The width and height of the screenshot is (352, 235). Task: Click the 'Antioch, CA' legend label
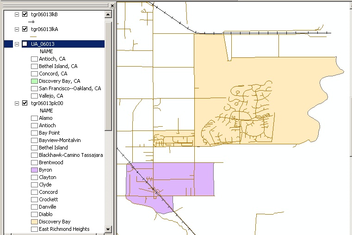pos(52,59)
